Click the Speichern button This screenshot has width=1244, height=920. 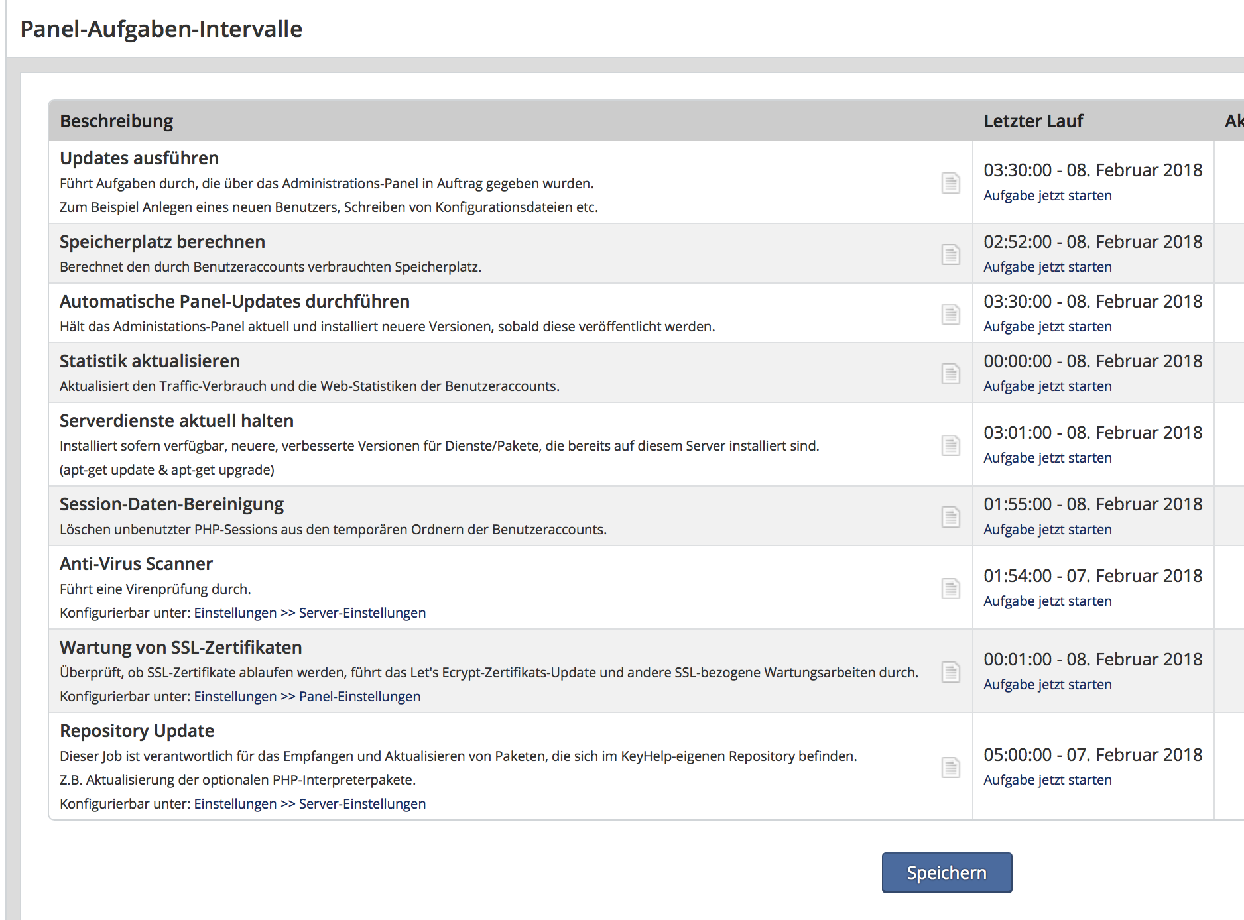pyautogui.click(x=946, y=873)
